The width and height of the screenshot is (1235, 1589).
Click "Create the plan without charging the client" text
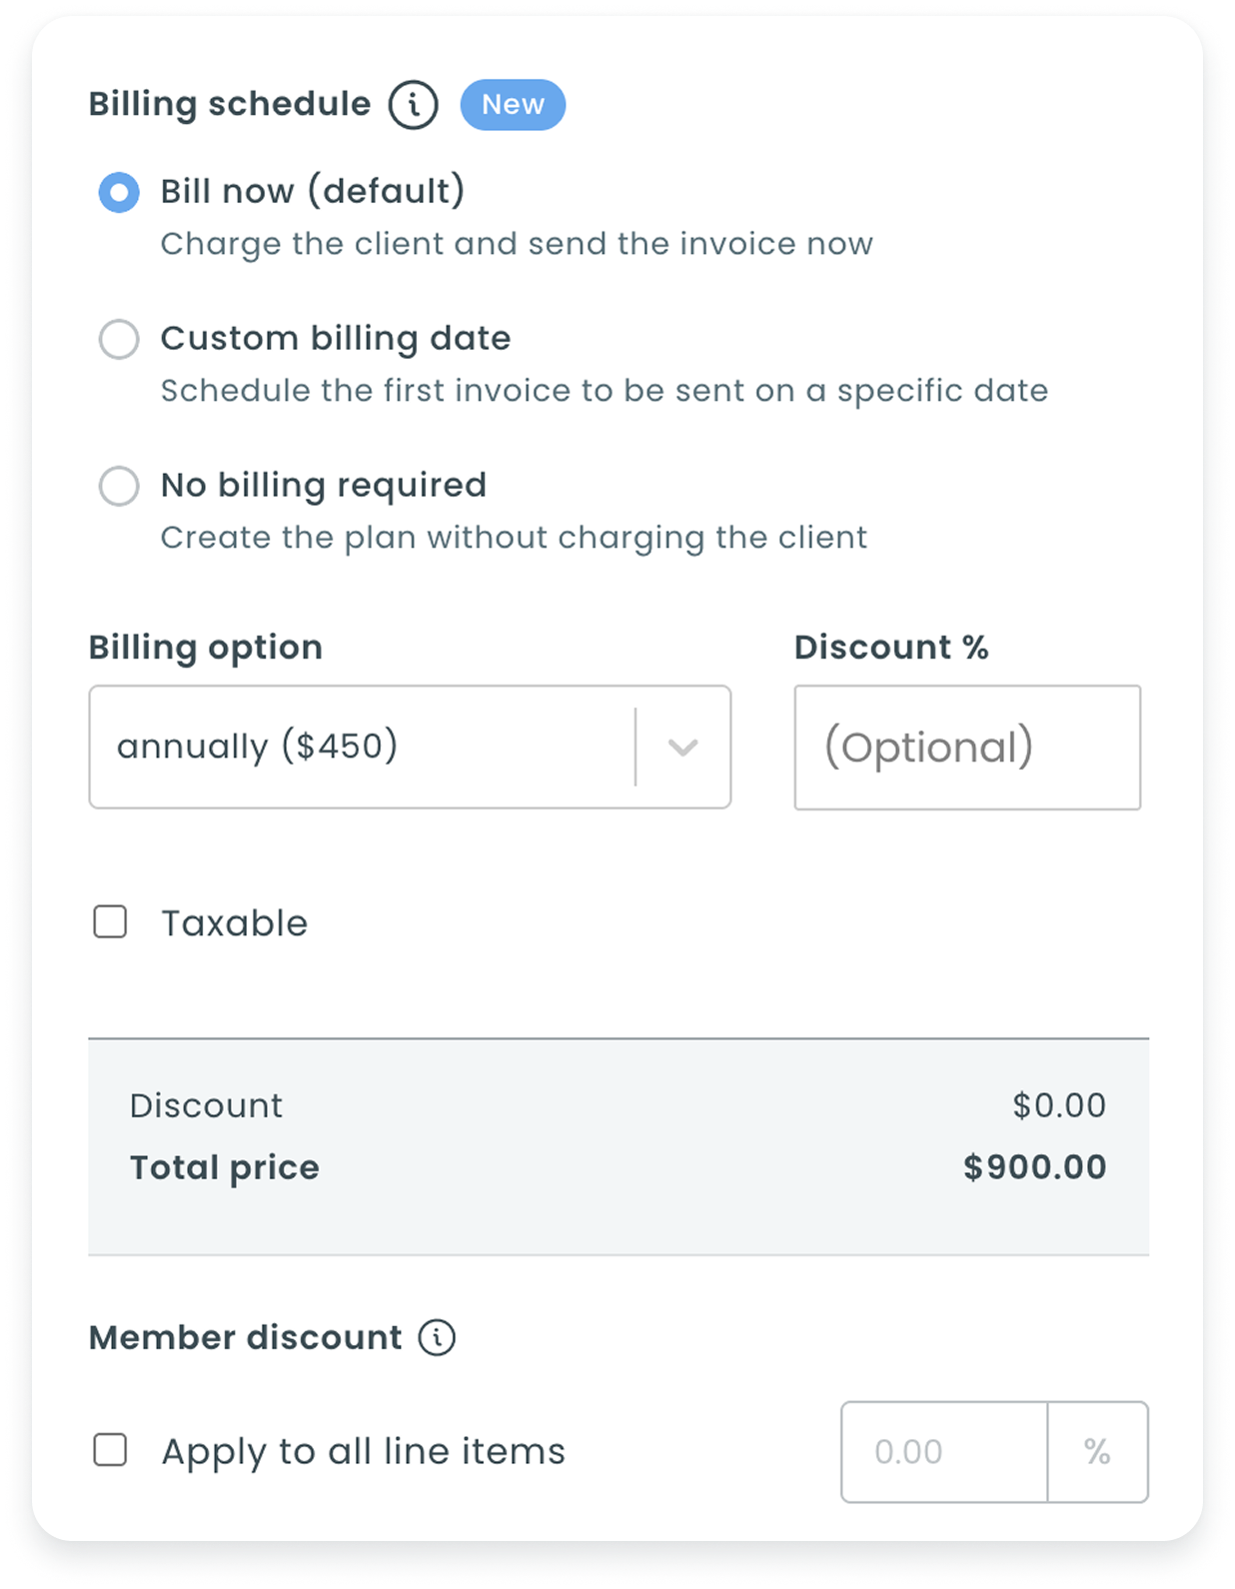tap(514, 538)
